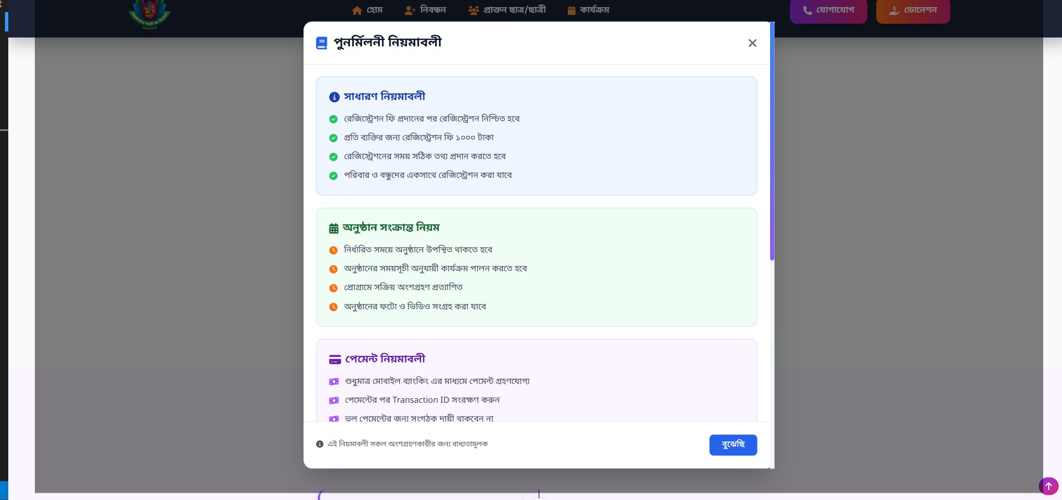This screenshot has height=500, width=1062.
Task: Click green check beside ১০০০ টাকা fee rule
Action: 333,138
